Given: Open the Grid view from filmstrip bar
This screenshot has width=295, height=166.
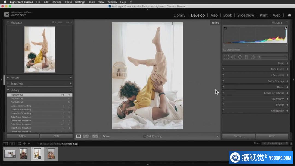Looking at the screenshot, I should [20, 144].
